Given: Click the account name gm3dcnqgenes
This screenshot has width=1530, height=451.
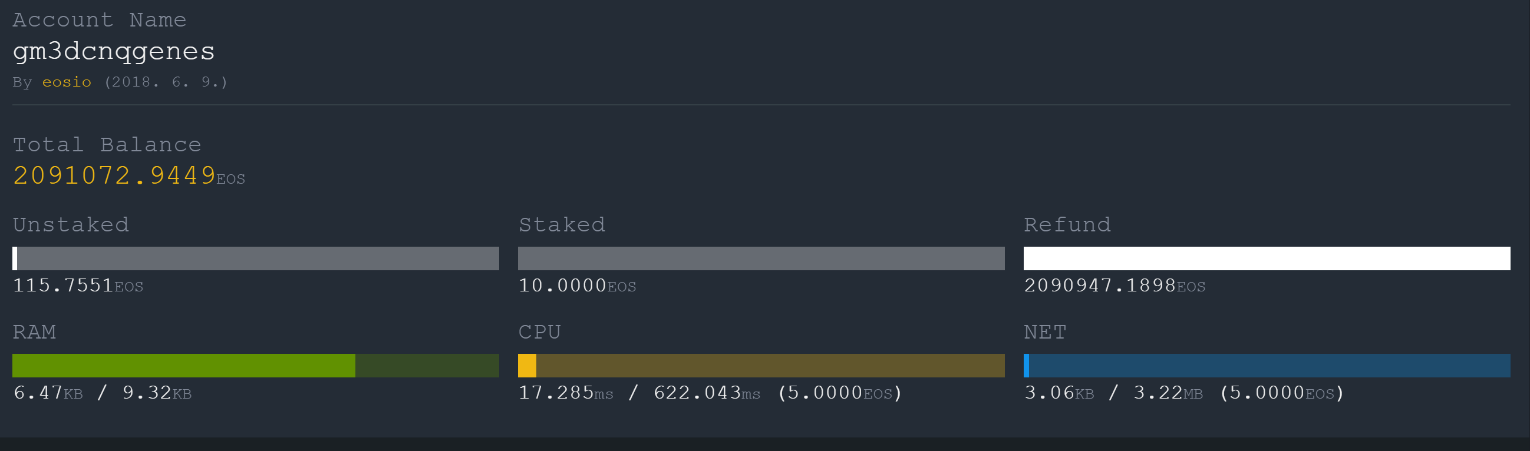Looking at the screenshot, I should coord(113,51).
